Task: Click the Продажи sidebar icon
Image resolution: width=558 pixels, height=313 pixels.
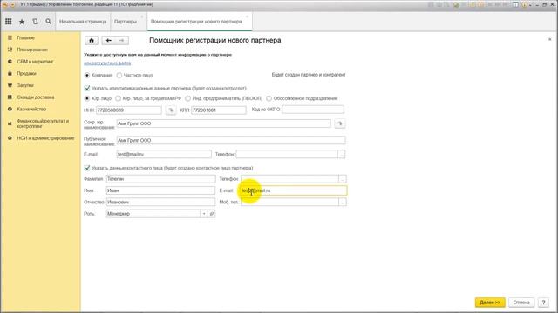Action: 10,73
